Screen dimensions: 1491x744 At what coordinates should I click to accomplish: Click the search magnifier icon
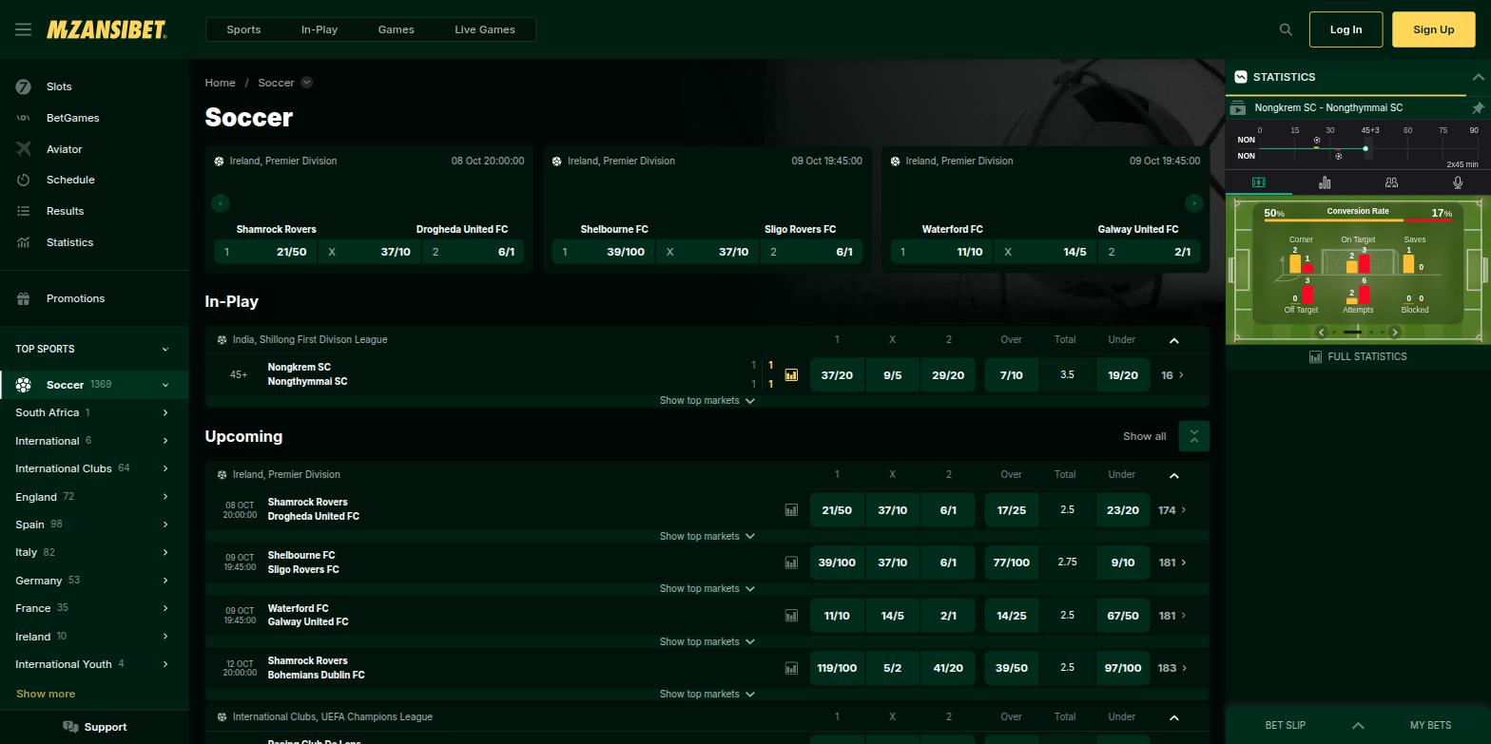tap(1286, 29)
